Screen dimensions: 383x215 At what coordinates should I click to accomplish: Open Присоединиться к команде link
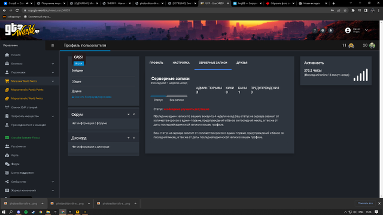pyautogui.click(x=29, y=125)
